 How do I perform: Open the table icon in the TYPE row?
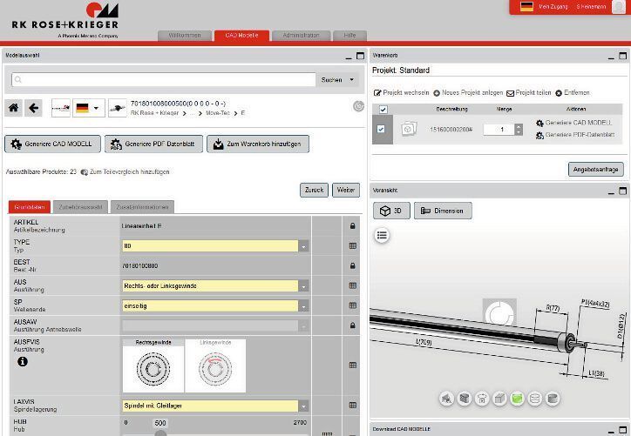point(352,246)
